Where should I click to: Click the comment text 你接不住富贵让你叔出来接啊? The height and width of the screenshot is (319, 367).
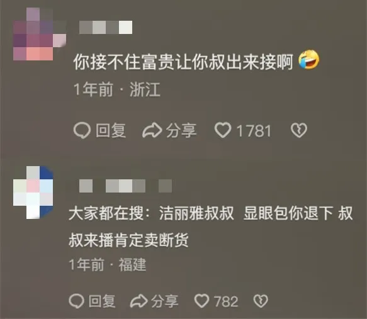pyautogui.click(x=183, y=62)
